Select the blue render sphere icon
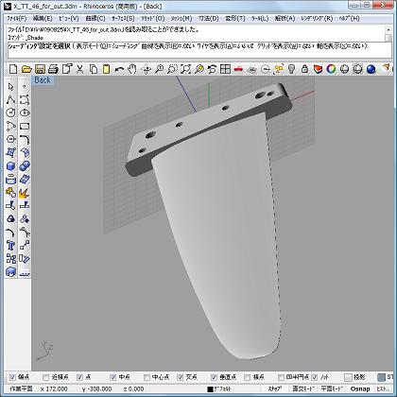 pyautogui.click(x=371, y=69)
